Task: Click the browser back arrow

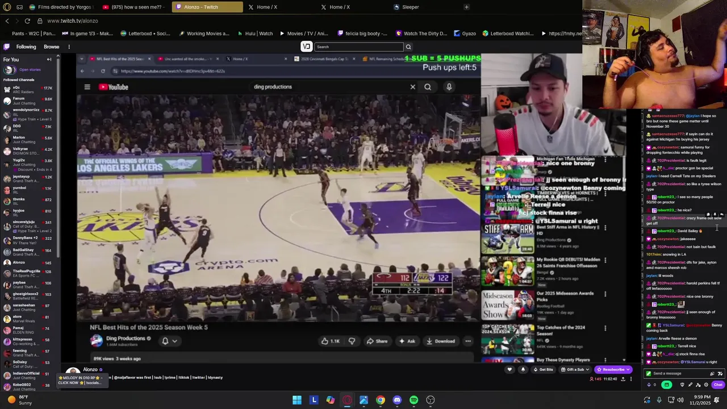Action: pyautogui.click(x=7, y=20)
